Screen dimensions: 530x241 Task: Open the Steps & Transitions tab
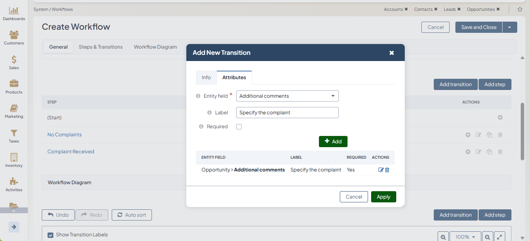point(101,47)
